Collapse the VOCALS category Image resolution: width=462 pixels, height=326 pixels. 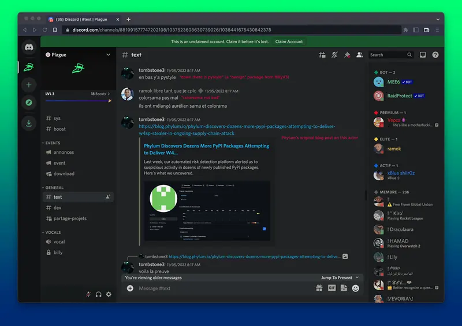[x=51, y=232]
